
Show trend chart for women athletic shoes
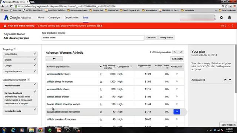pos(101,89)
